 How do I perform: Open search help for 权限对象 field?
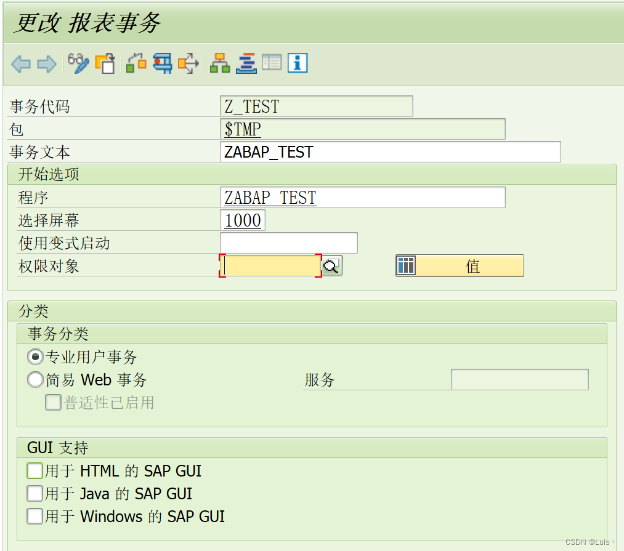coord(331,266)
